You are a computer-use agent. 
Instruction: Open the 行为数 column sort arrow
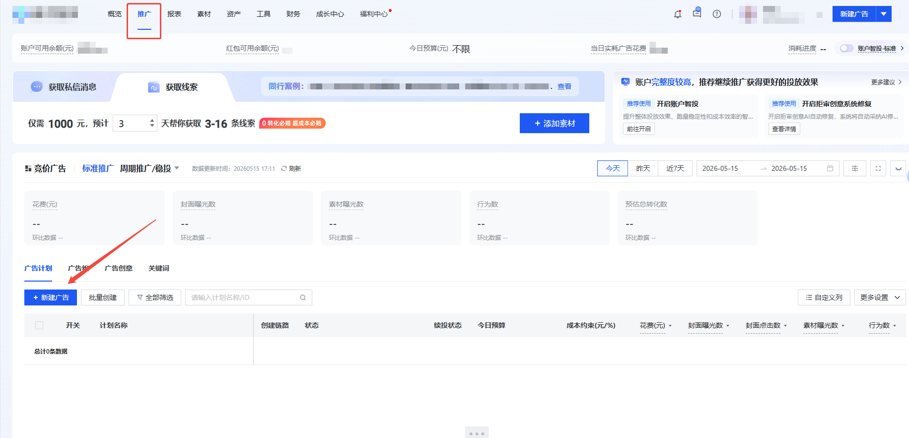895,326
